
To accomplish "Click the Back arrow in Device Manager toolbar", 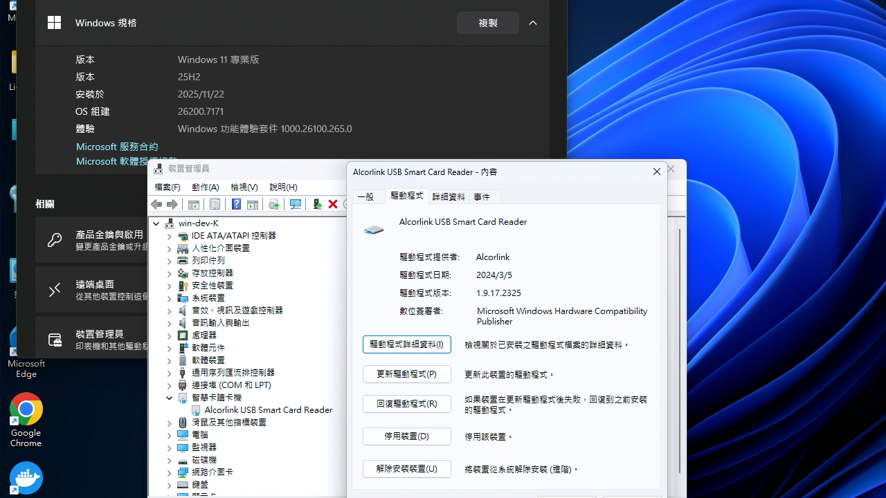I will (156, 204).
